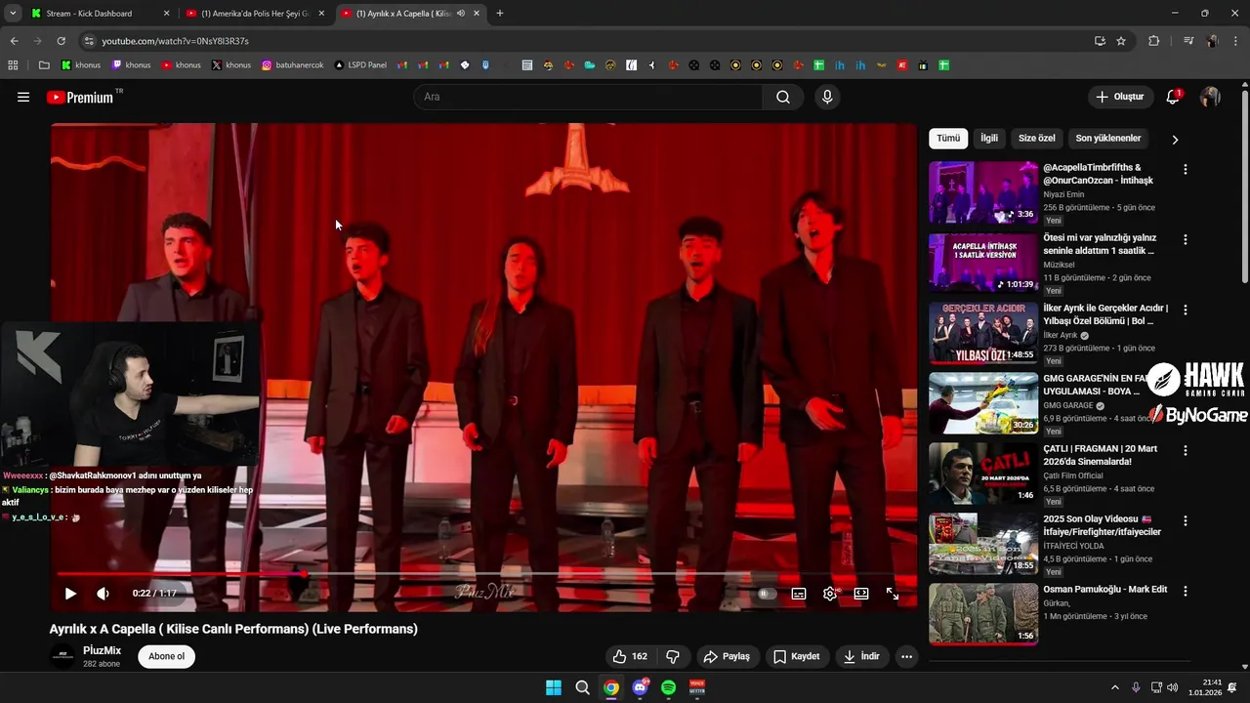Open Osman Pamukoğlu - Mark Edit title

(1104, 589)
